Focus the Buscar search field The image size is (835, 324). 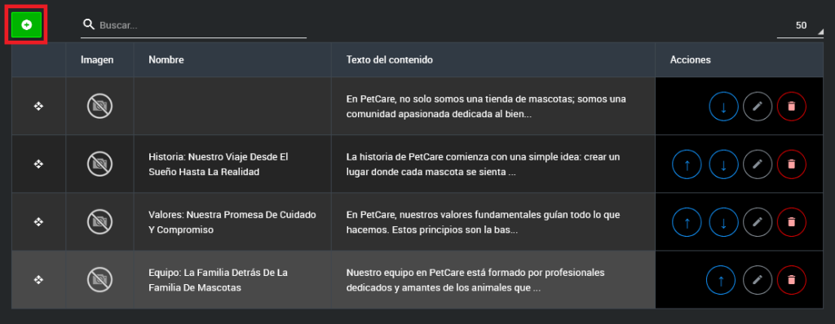pyautogui.click(x=193, y=25)
